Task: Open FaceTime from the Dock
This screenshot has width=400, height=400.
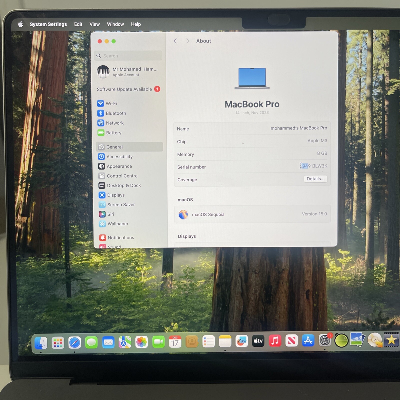Action: [x=158, y=342]
